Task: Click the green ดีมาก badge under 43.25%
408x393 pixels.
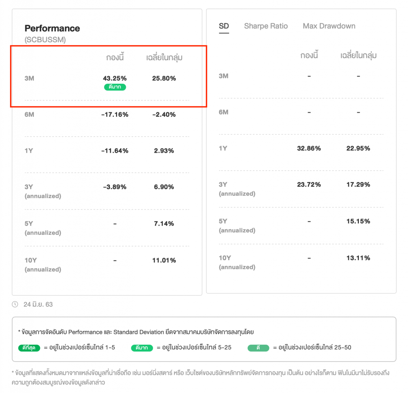Action: [115, 87]
